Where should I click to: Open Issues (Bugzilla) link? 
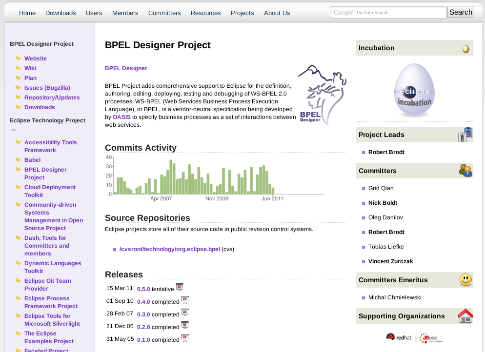[x=47, y=88]
